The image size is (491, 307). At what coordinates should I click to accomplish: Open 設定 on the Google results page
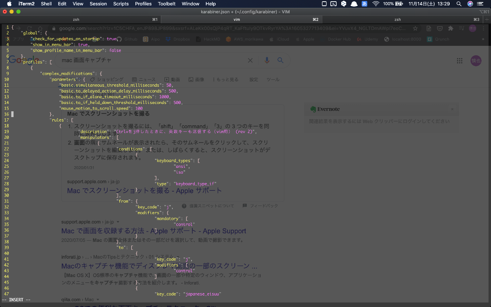point(254,79)
